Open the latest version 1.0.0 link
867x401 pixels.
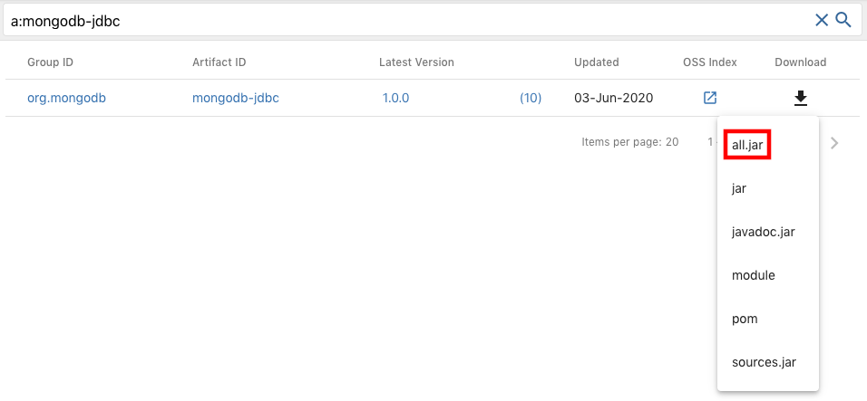pyautogui.click(x=396, y=98)
